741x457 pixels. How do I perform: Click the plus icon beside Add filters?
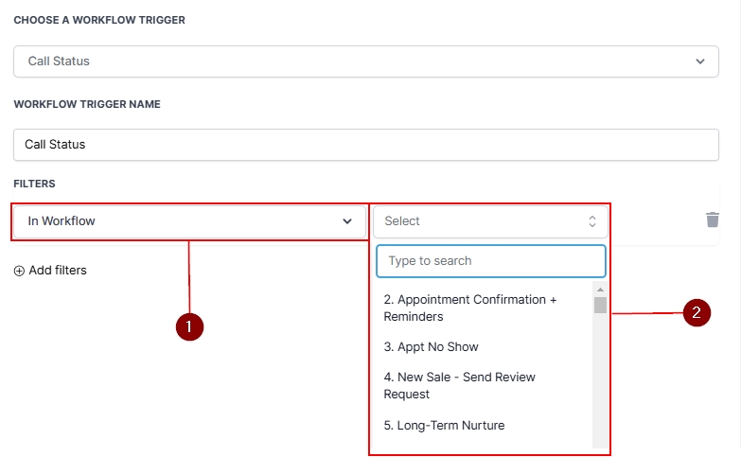click(x=20, y=271)
